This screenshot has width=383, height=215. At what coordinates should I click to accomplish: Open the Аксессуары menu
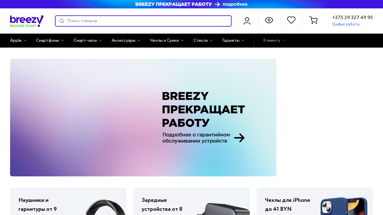tap(126, 41)
